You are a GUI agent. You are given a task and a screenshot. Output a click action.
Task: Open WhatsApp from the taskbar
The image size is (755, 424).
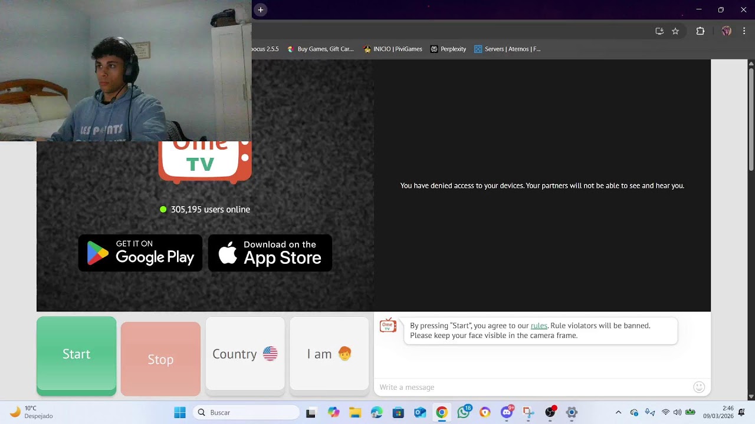pyautogui.click(x=464, y=412)
